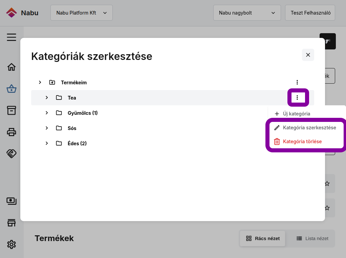Click the lower star favorite icon behind dialog
The height and width of the screenshot is (258, 346).
pos(327,208)
